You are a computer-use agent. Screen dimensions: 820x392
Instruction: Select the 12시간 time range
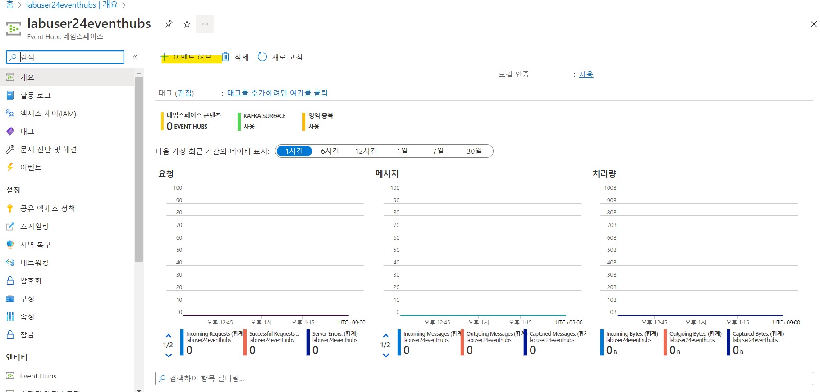(366, 151)
